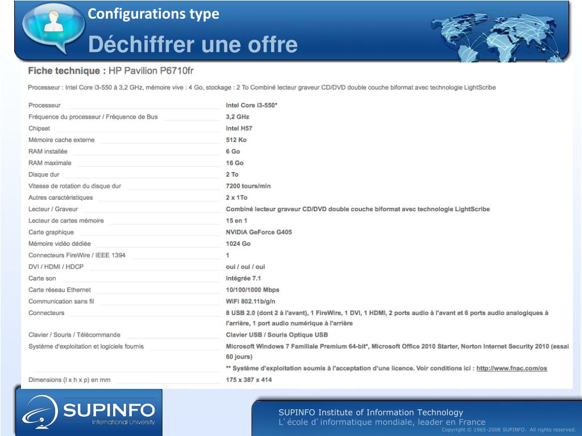
Task: Click the 'Disque dur' label
Action: coord(44,174)
